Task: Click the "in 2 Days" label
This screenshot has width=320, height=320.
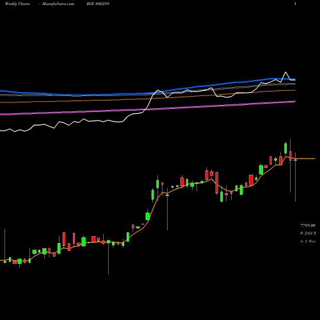Action: click(308, 241)
